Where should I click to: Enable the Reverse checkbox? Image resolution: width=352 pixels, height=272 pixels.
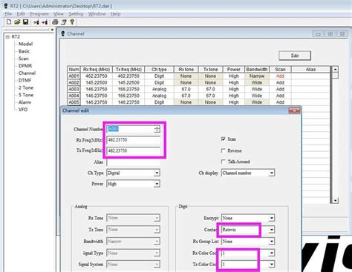[x=223, y=150]
